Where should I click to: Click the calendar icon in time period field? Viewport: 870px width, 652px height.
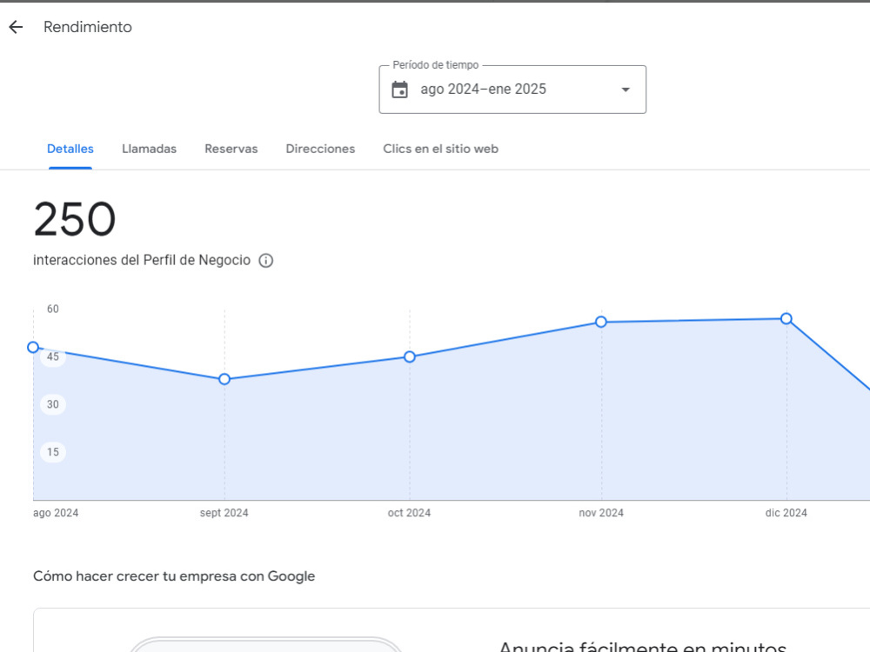(399, 90)
